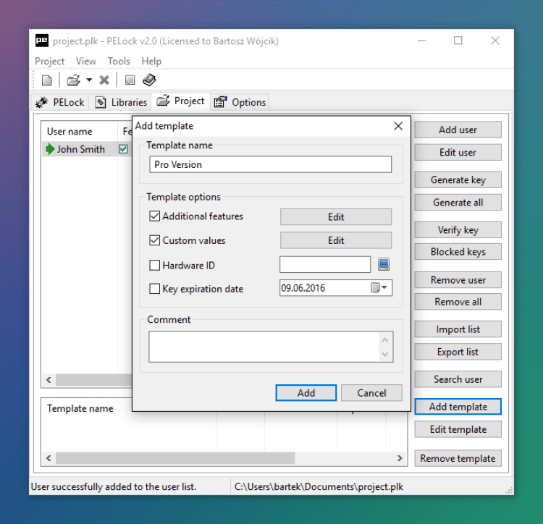Screen dimensions: 543x524
Task: Click the new project file icon
Action: (x=47, y=80)
